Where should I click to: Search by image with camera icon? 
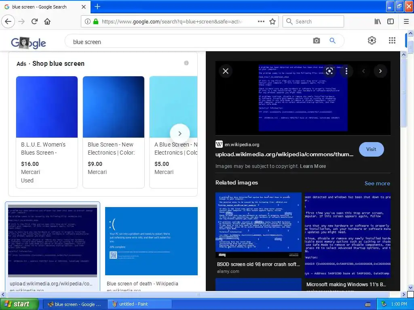pos(316,41)
